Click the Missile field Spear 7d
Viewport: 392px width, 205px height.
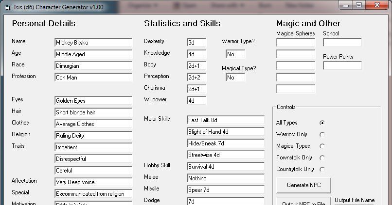click(x=226, y=190)
